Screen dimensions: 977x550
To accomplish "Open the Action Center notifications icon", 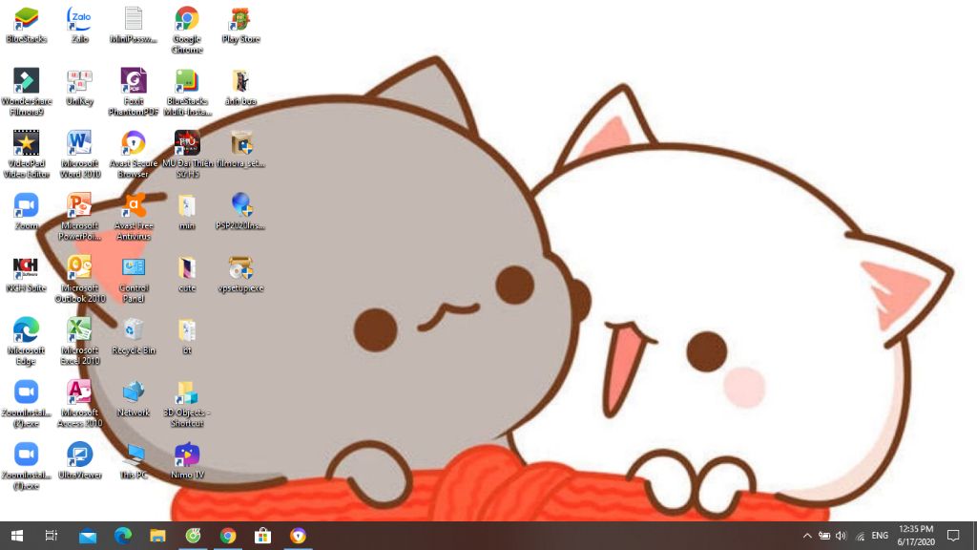I will click(953, 536).
